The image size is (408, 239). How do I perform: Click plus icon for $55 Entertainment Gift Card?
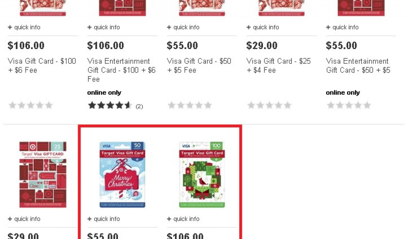pos(328,27)
